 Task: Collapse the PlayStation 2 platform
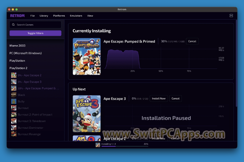coord(18,68)
